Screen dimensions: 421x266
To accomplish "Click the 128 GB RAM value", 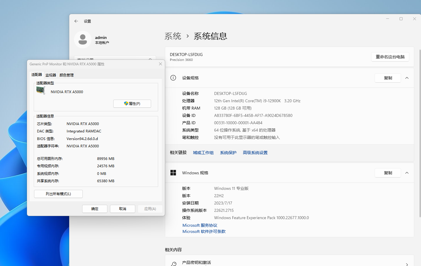I will [233, 108].
